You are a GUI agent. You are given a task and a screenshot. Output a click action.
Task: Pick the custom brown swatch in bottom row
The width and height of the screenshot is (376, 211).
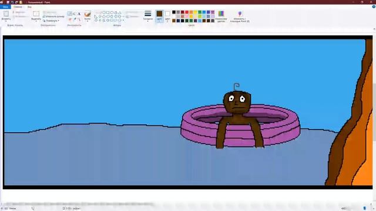pos(174,21)
